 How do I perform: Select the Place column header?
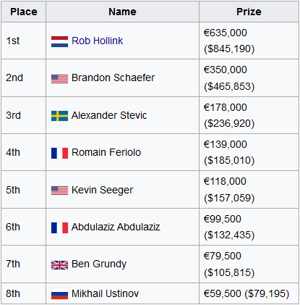tap(24, 12)
